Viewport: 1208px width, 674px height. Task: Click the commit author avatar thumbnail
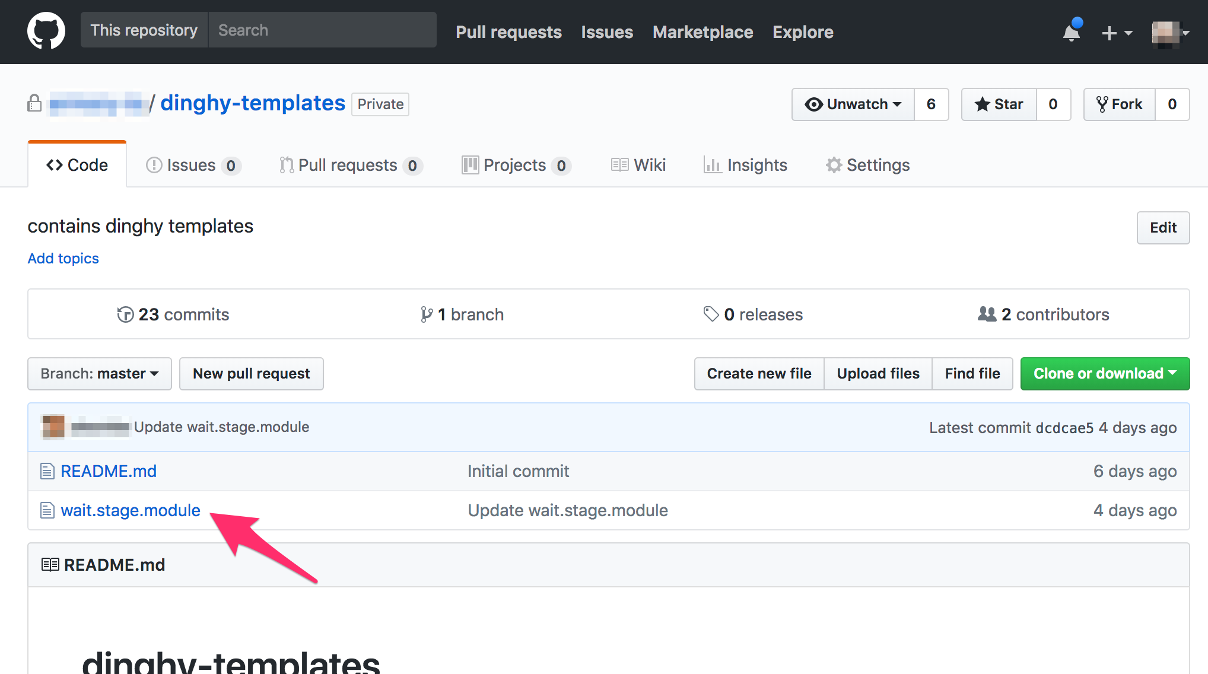coord(53,427)
